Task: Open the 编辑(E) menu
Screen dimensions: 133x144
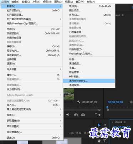Action: 15,2
